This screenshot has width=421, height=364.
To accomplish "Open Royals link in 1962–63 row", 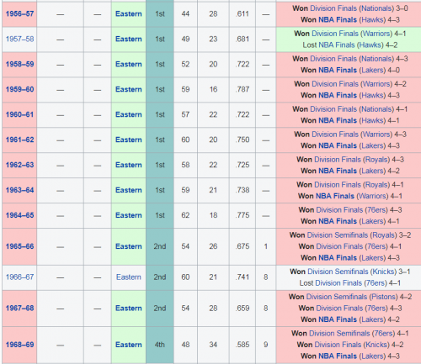I will (376, 160).
